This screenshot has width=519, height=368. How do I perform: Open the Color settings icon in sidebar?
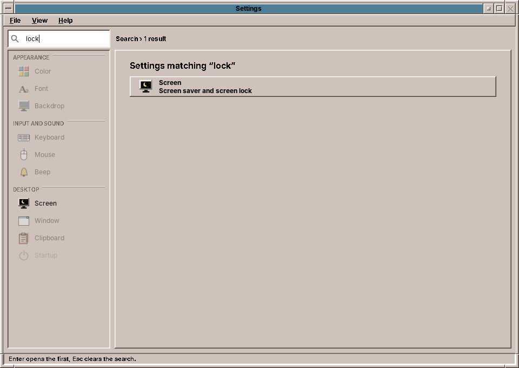coord(23,71)
